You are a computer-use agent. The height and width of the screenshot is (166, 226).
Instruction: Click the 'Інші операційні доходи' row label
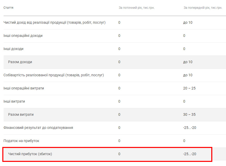(23, 36)
